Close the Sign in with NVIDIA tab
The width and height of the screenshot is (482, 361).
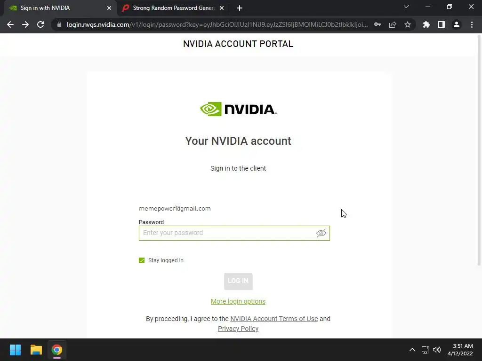coord(109,8)
